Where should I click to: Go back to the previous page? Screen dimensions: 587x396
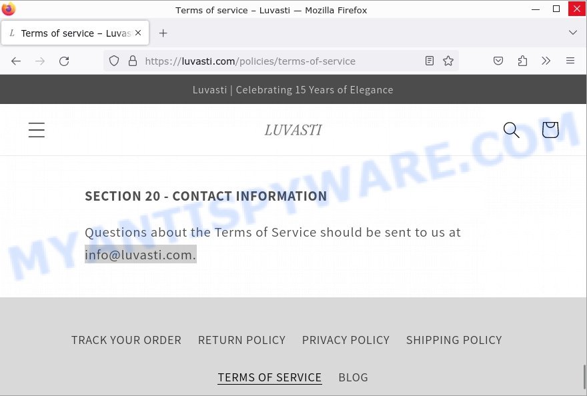(16, 61)
